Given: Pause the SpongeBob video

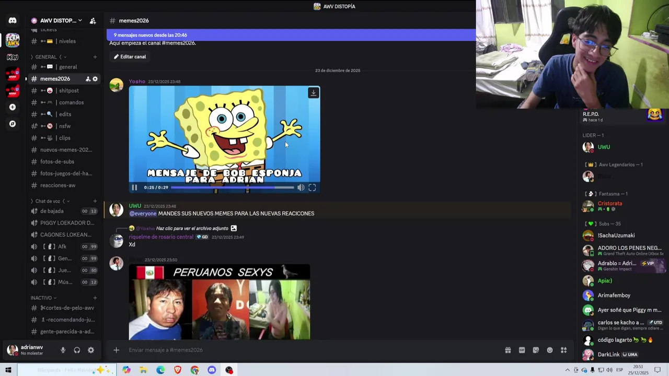Looking at the screenshot, I should pyautogui.click(x=134, y=187).
